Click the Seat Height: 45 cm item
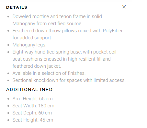 (x=33, y=120)
